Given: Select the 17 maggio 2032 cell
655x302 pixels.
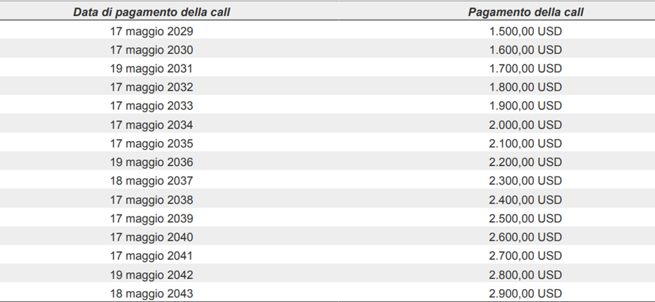Looking at the screenshot, I should 151,88.
